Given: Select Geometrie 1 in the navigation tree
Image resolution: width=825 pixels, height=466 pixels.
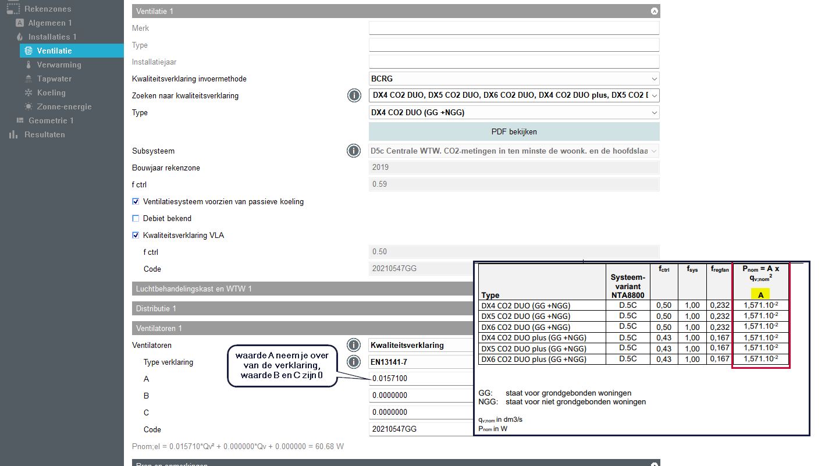Looking at the screenshot, I should click(x=51, y=120).
